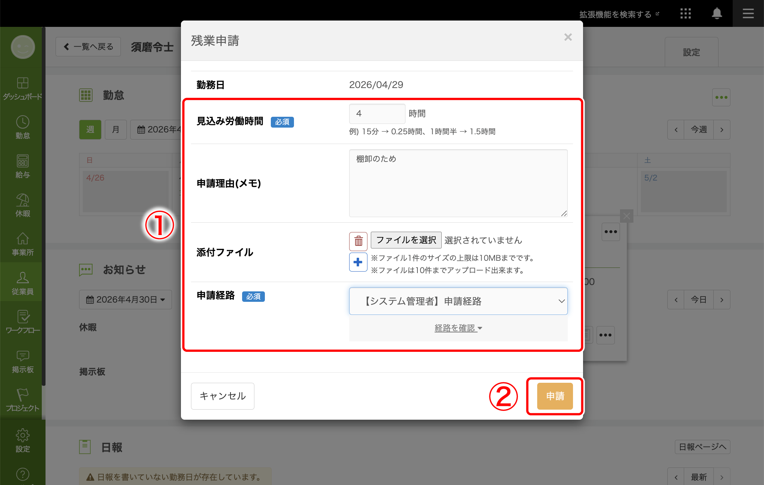
Task: Open 設定 settings in the sidebar
Action: pos(22,441)
